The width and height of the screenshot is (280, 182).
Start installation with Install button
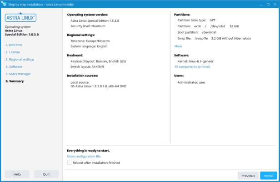269,176
